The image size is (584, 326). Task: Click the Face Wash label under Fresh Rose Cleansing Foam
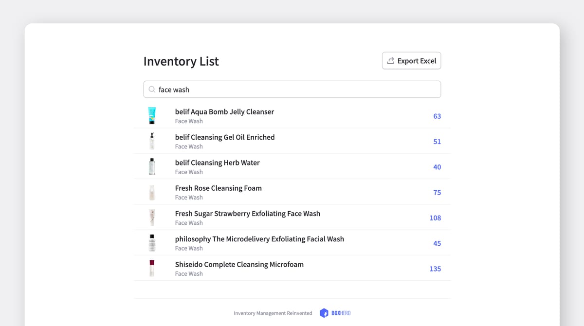click(189, 197)
